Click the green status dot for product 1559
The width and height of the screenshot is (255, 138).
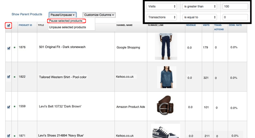coord(14,106)
